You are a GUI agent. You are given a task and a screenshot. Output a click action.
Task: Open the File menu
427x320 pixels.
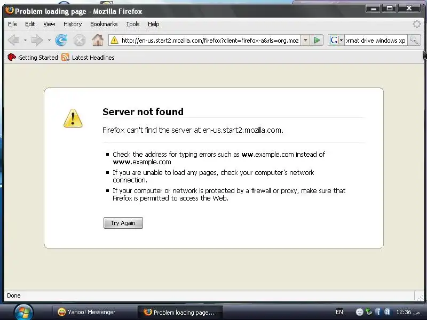12,24
